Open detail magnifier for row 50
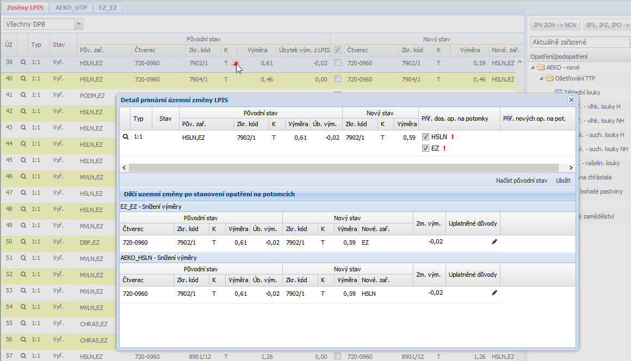 pyautogui.click(x=23, y=241)
